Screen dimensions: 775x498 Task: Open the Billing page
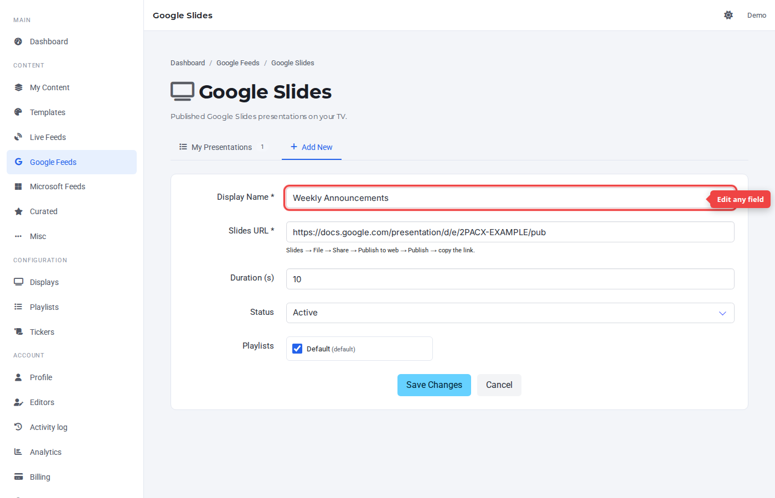tap(71, 477)
